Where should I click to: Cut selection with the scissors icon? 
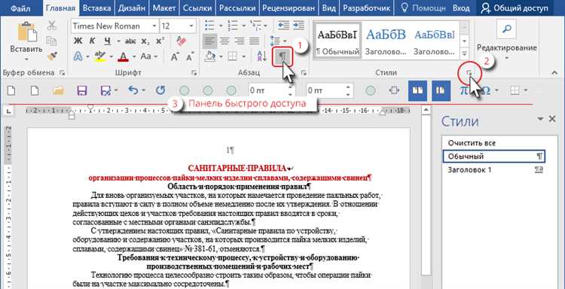point(52,26)
